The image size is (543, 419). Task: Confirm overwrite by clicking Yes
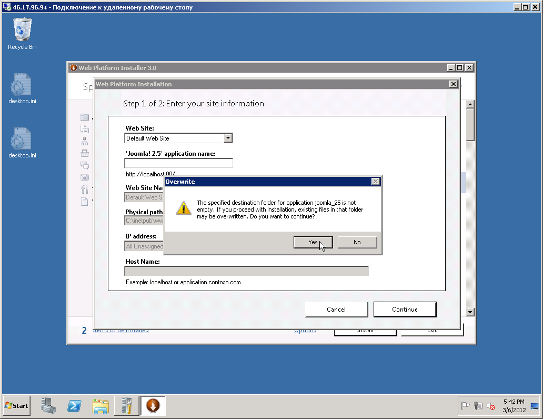(x=313, y=242)
